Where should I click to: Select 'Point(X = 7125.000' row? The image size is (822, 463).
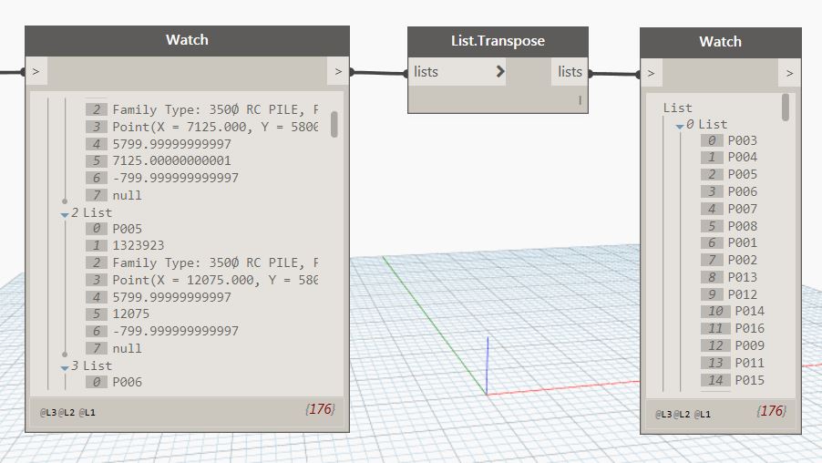215,127
